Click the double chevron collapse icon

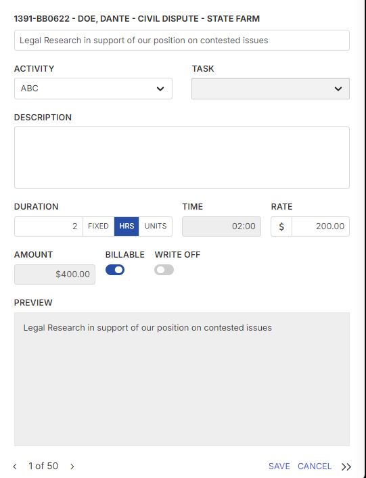click(346, 467)
